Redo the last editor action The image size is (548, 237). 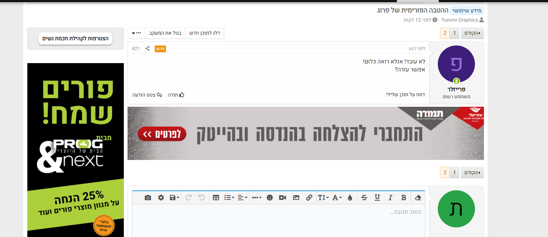pos(189,198)
